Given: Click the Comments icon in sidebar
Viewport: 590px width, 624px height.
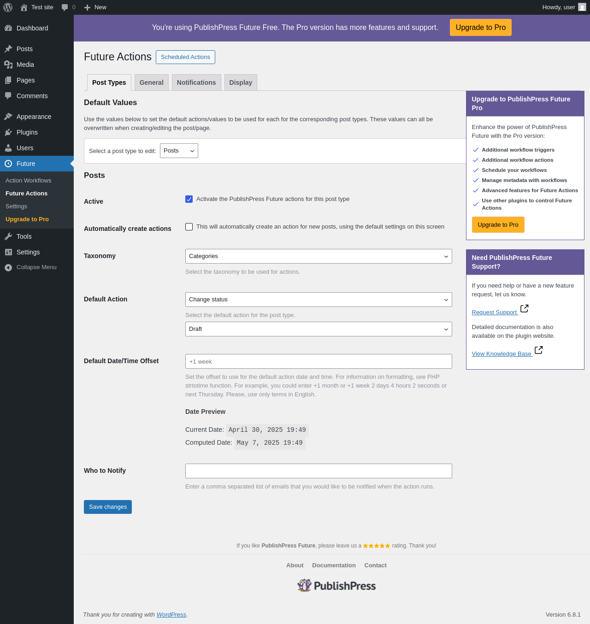Looking at the screenshot, I should (x=8, y=96).
